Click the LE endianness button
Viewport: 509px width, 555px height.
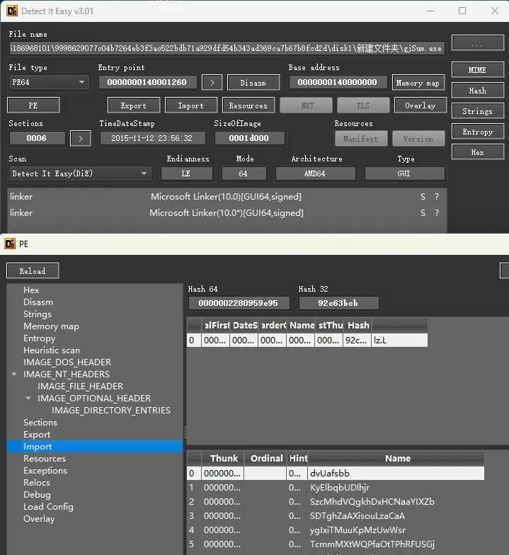click(x=187, y=174)
